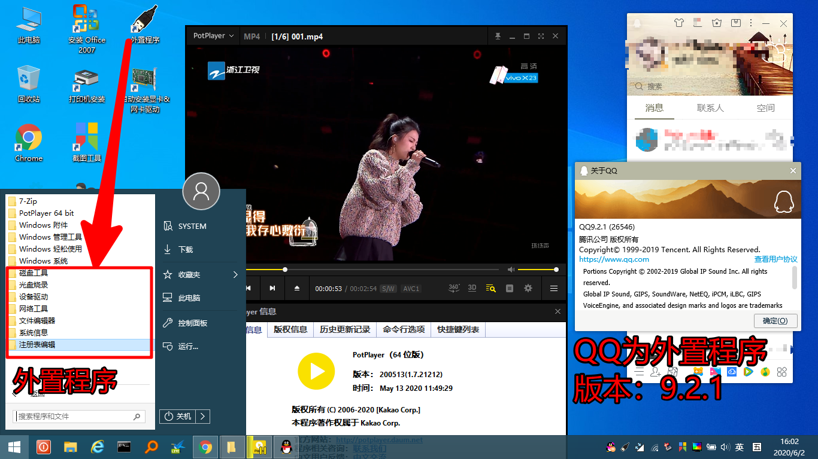Open the PotPlayer title dropdown menu
Viewport: 818px width, 459px height.
coord(213,36)
